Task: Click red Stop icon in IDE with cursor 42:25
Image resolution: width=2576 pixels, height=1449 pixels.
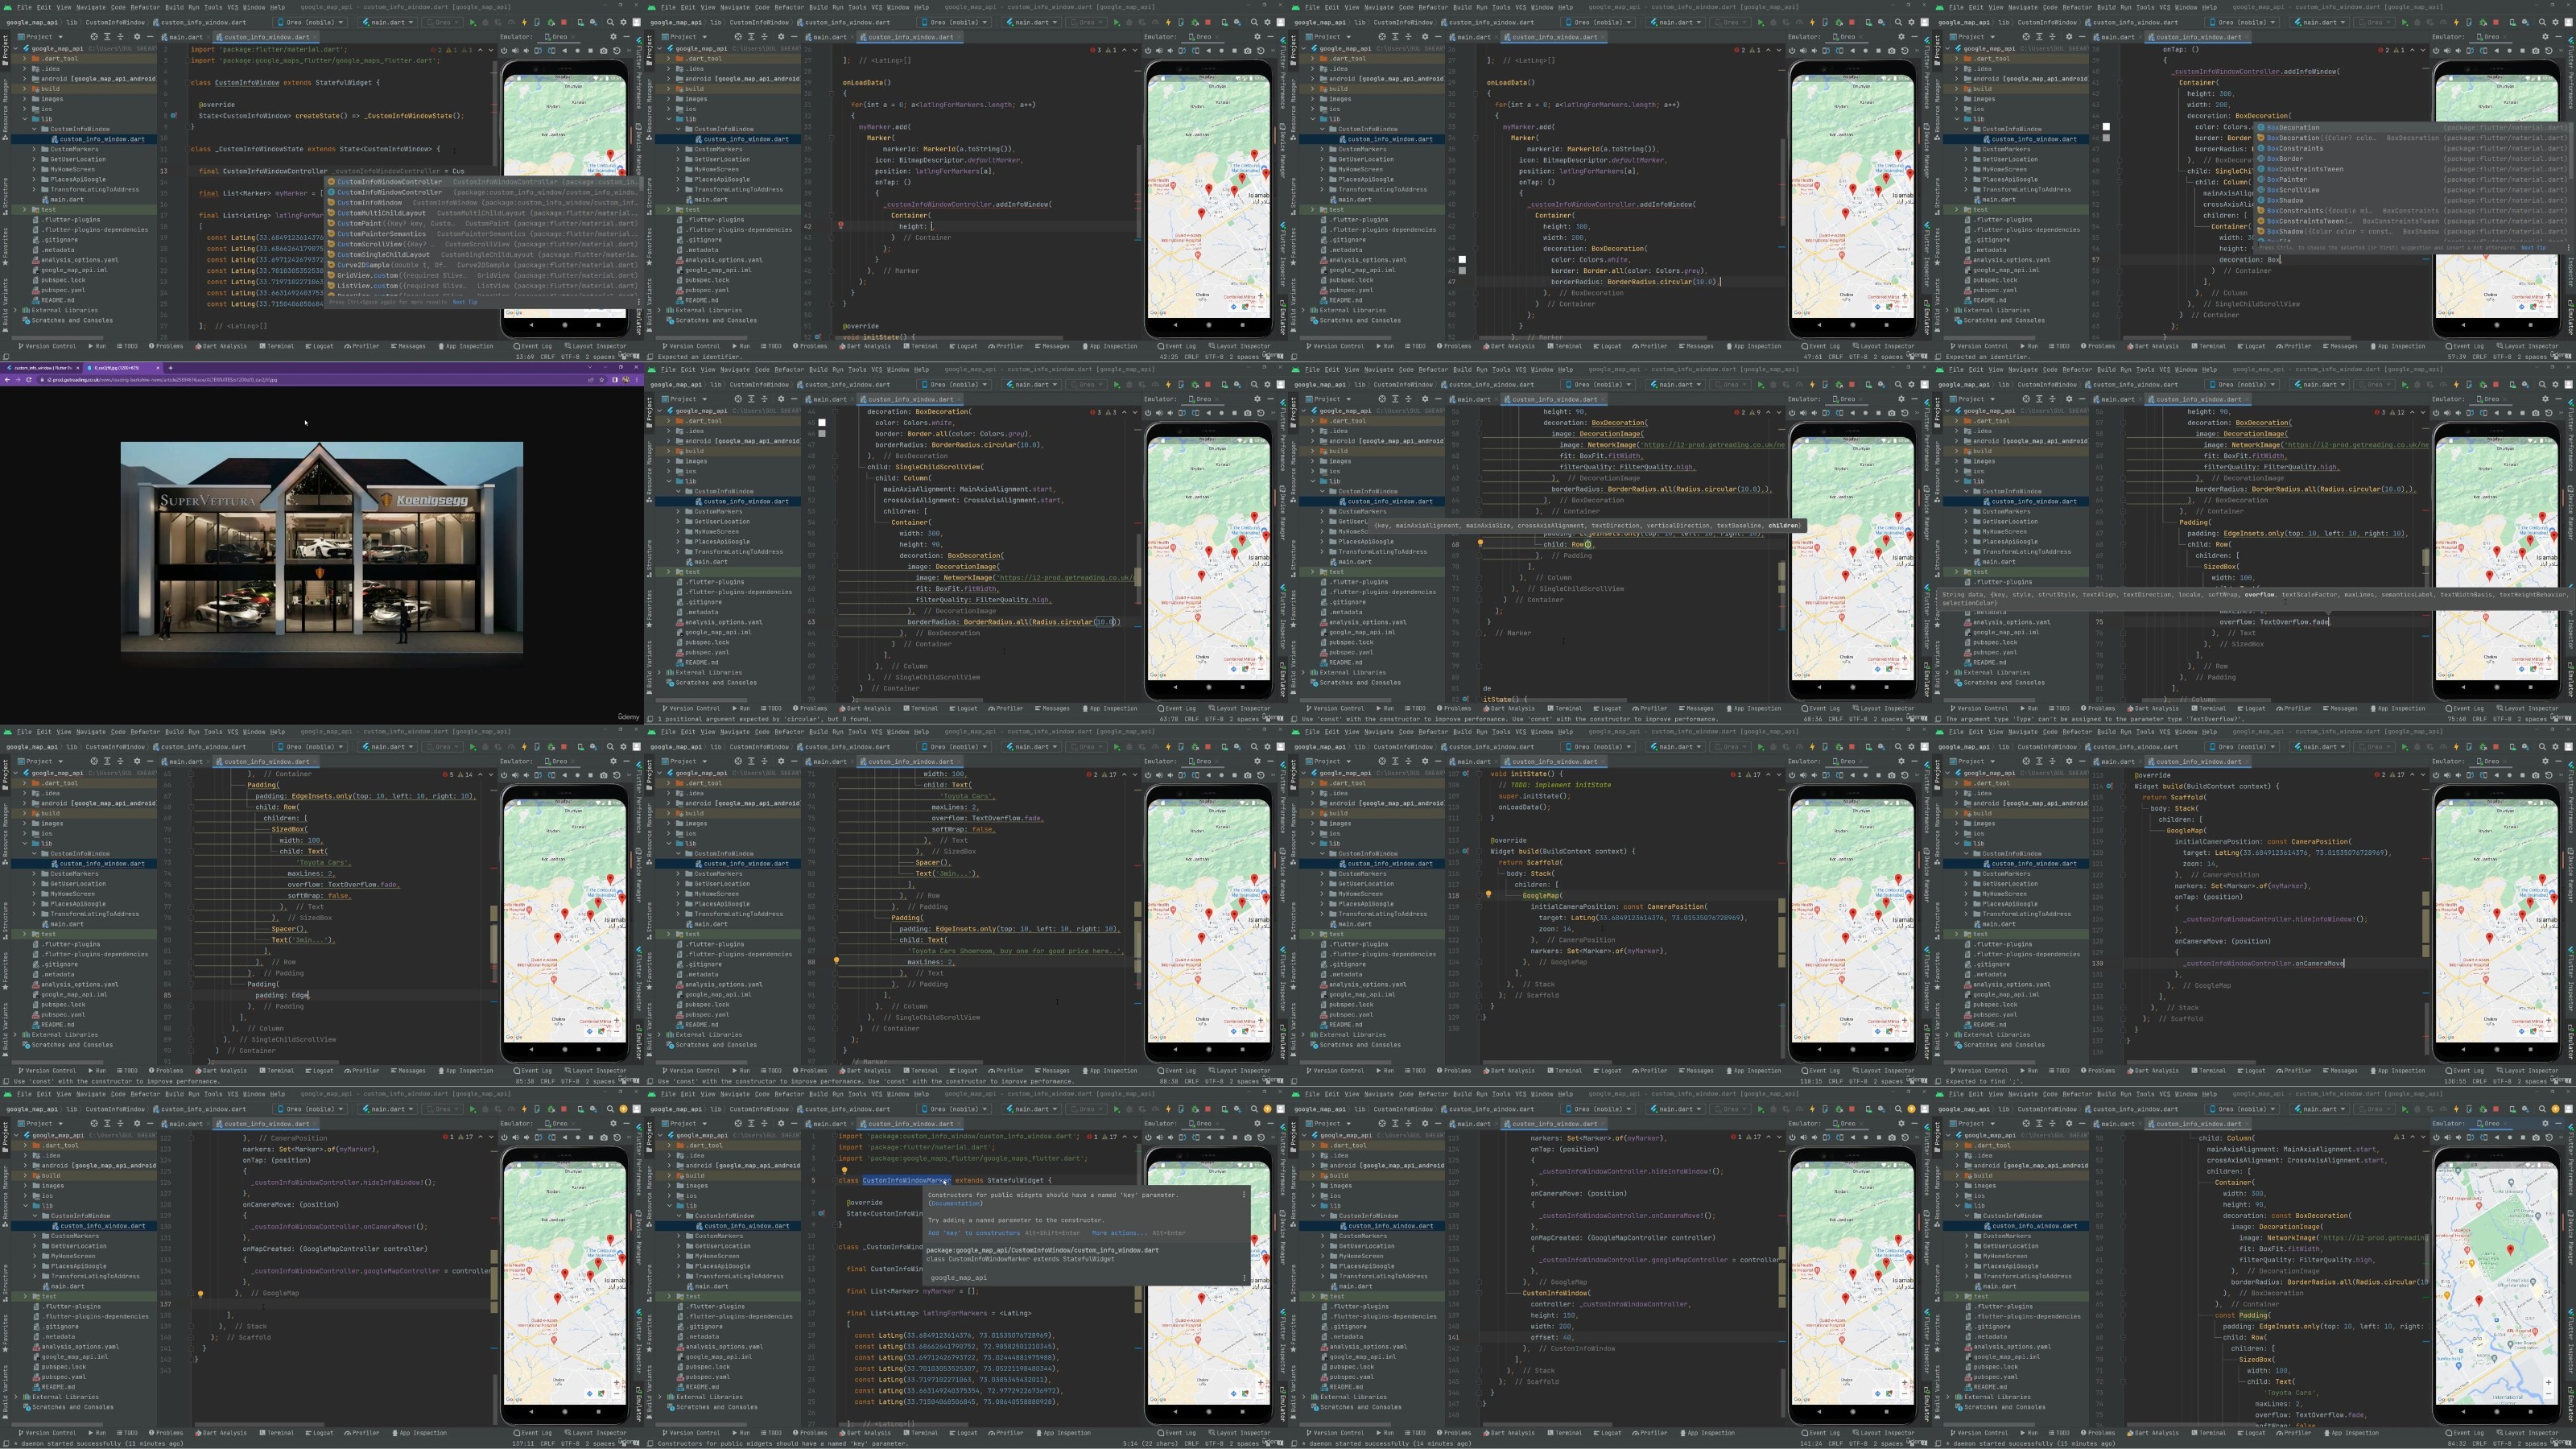Action: [x=1208, y=22]
